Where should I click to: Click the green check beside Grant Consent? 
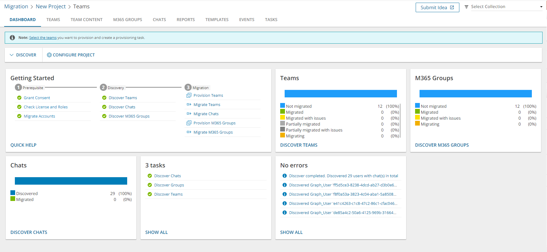pyautogui.click(x=19, y=98)
